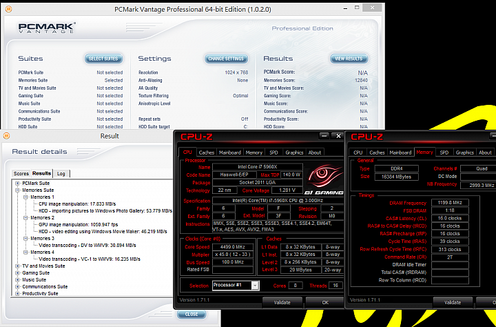
Task: Open the Graphics tab in left CPU-Z
Action: click(294, 152)
